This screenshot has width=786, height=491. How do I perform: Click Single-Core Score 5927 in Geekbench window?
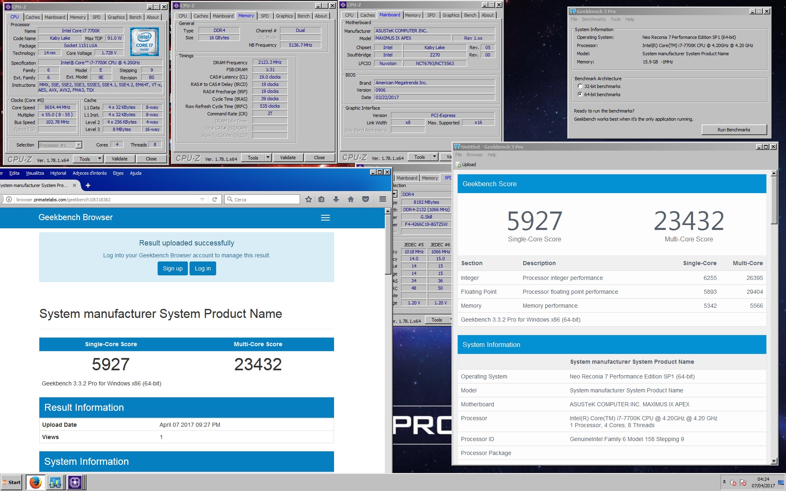tap(534, 221)
